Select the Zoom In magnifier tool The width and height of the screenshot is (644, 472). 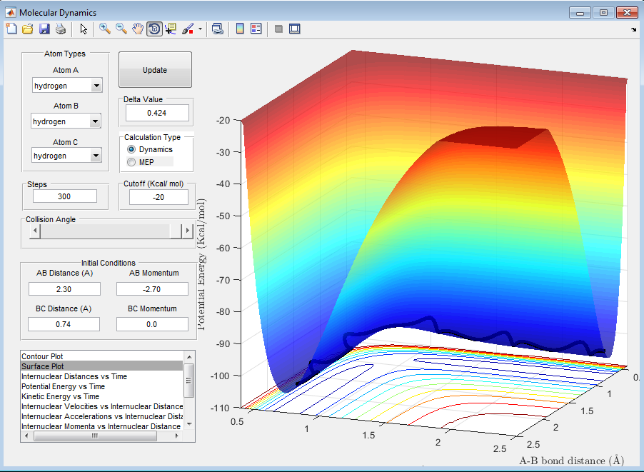pyautogui.click(x=105, y=29)
